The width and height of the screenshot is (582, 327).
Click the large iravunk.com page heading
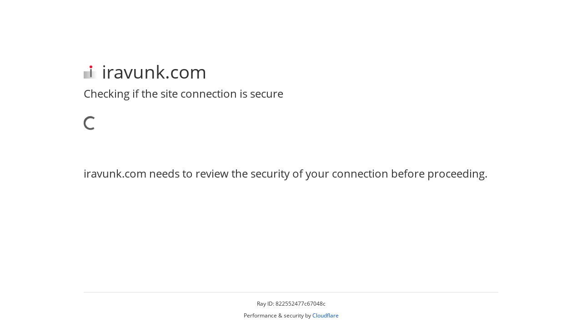[154, 72]
